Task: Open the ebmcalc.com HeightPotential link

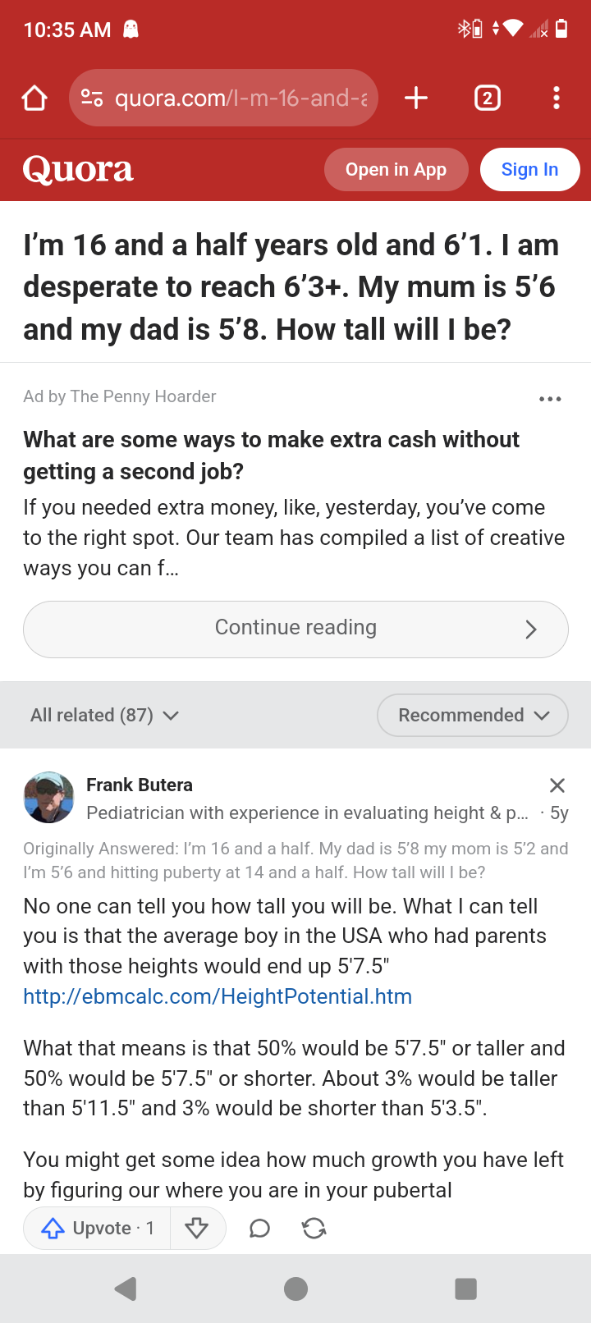Action: (218, 996)
